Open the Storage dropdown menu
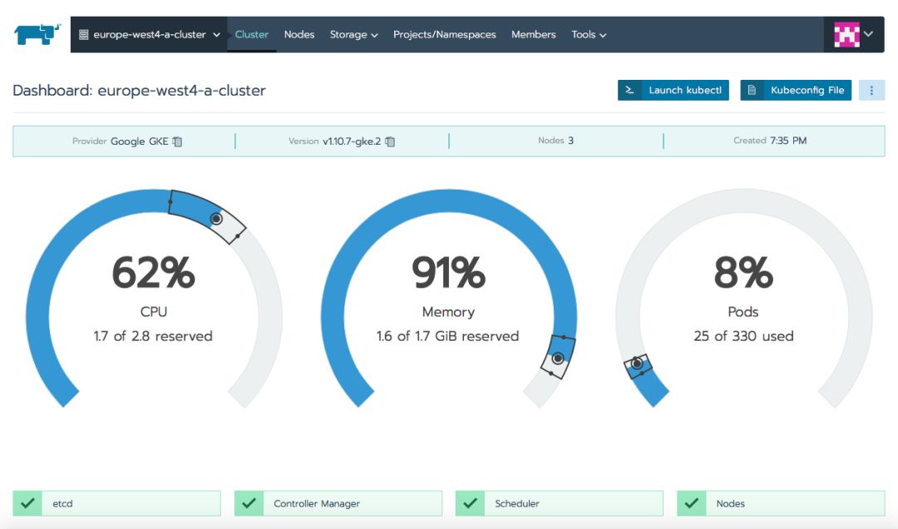This screenshot has height=529, width=898. [353, 34]
